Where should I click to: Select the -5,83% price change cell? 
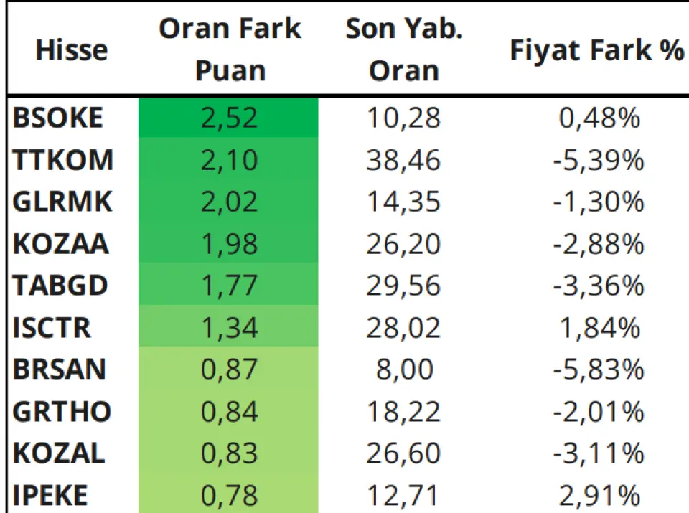(599, 370)
